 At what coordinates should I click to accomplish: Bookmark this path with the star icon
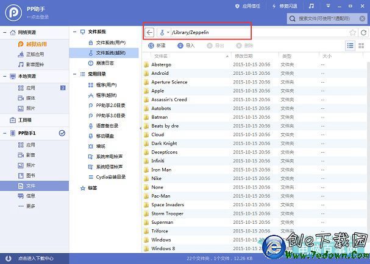pyautogui.click(x=352, y=32)
